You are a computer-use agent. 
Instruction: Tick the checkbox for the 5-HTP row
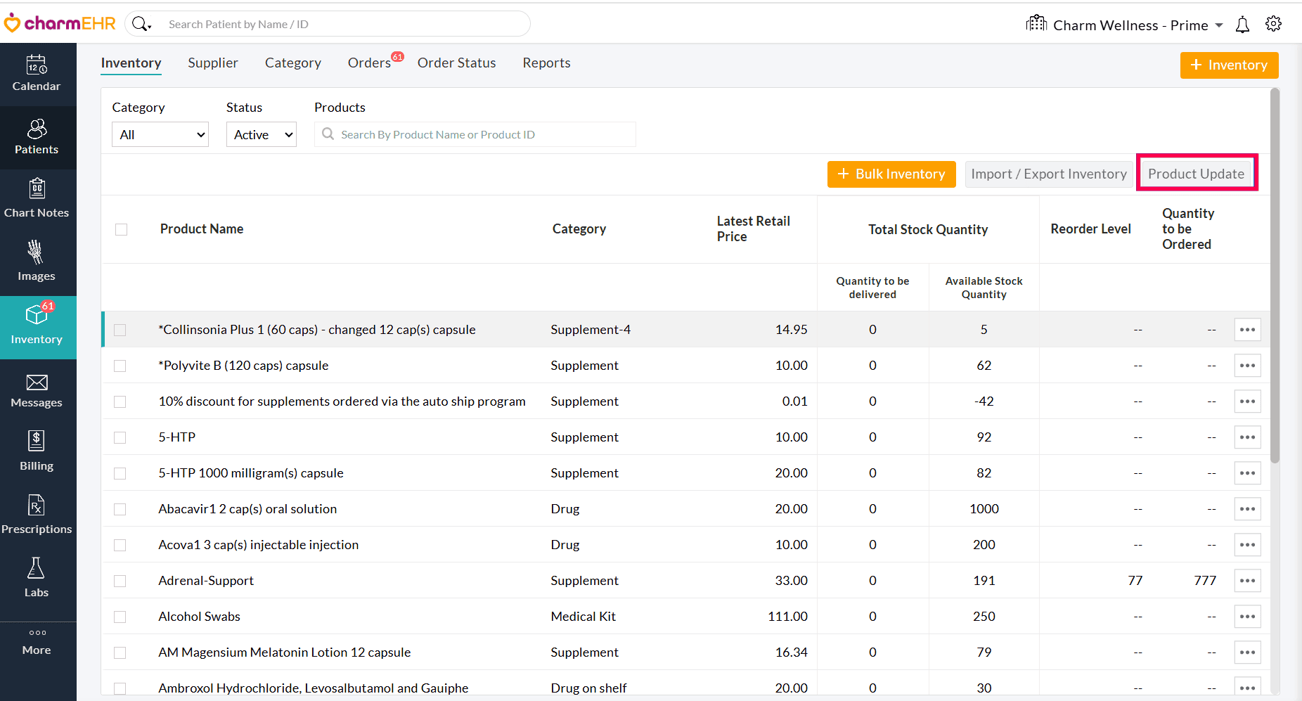120,437
